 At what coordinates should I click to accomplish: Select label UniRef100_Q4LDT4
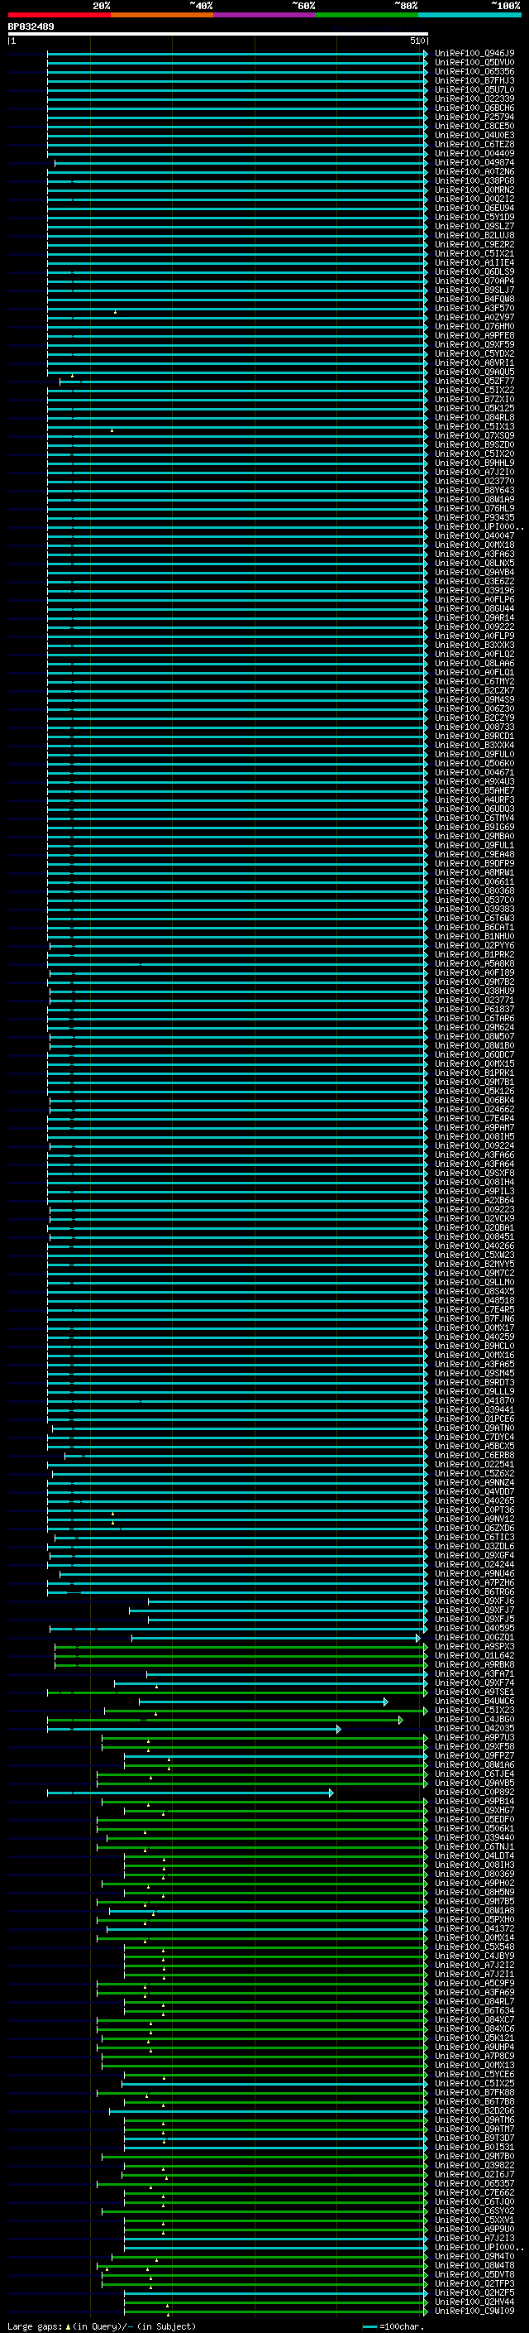tap(474, 1855)
